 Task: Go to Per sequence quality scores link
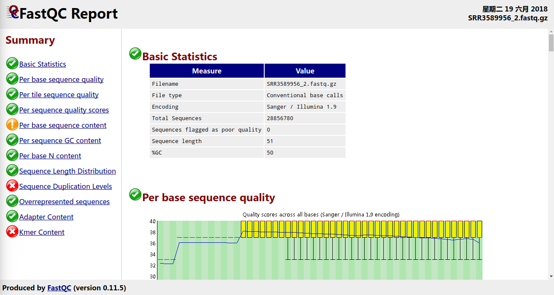[64, 110]
